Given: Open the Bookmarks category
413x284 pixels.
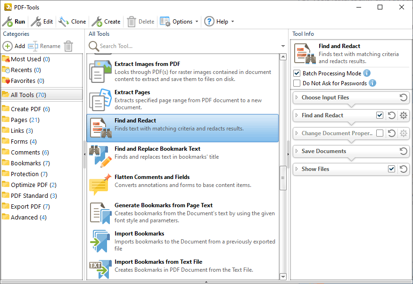Looking at the screenshot, I should point(41,163).
